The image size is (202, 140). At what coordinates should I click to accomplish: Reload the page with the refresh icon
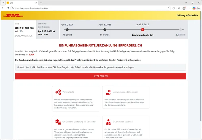[x=8, y=8]
